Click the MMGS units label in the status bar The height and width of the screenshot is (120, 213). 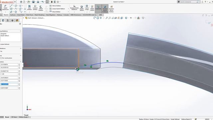point(207,119)
